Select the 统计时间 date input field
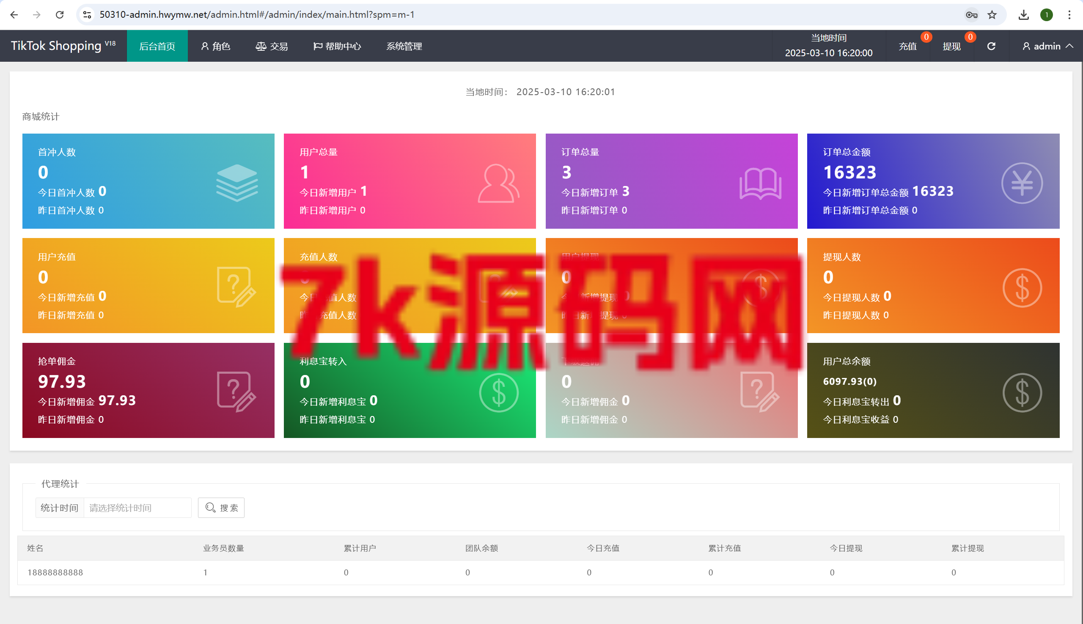Image resolution: width=1083 pixels, height=624 pixels. point(137,508)
